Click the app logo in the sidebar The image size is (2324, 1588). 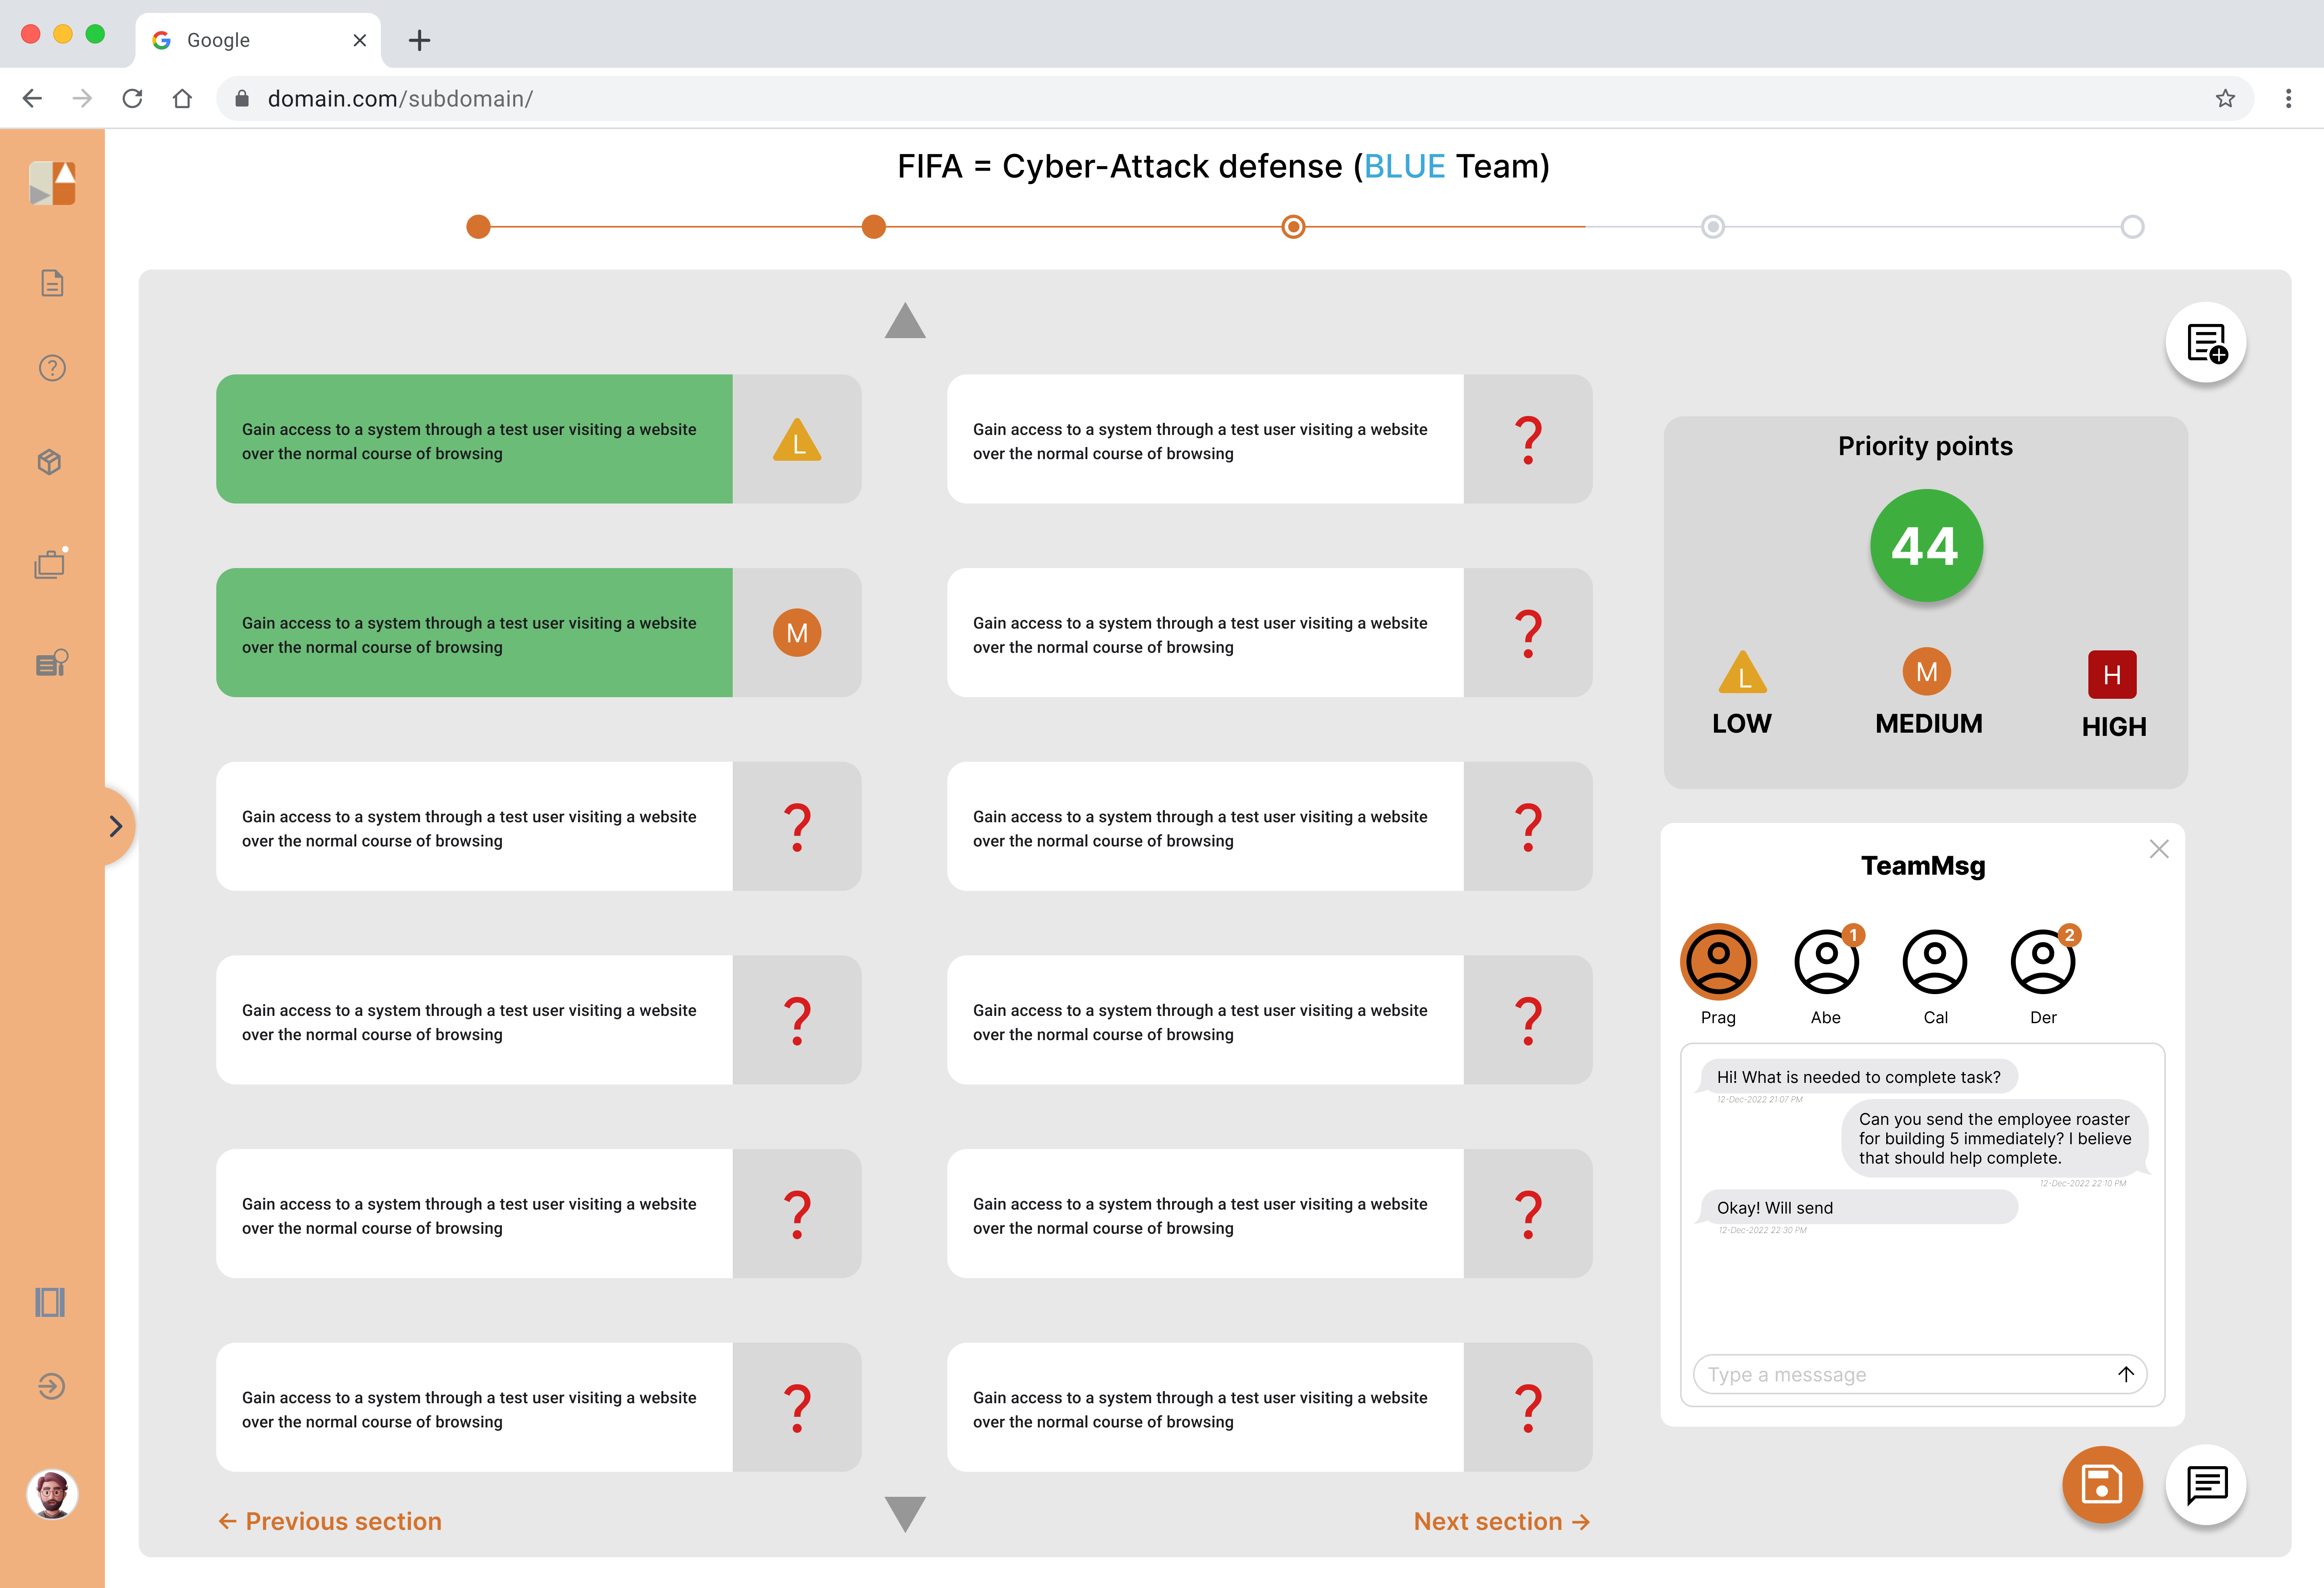tap(52, 184)
